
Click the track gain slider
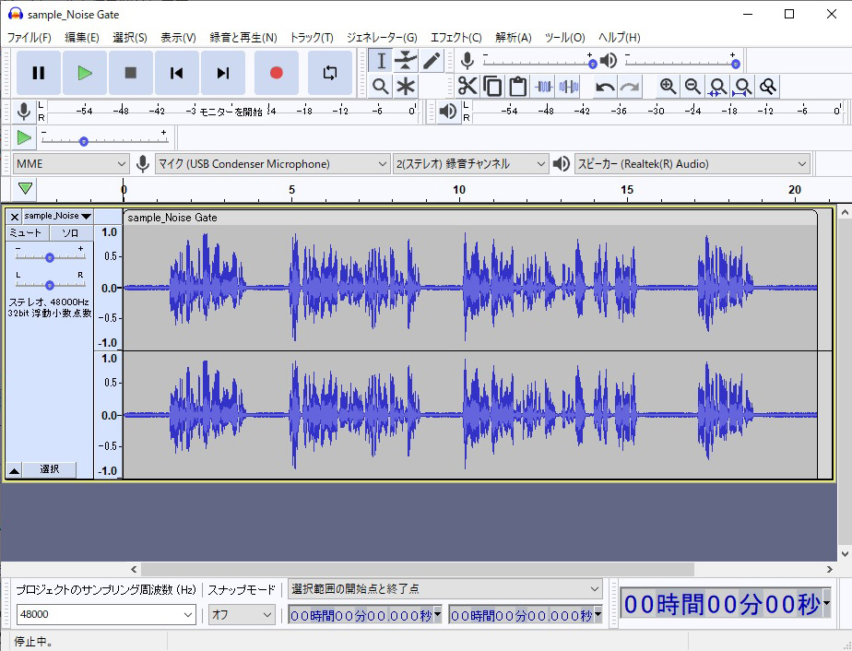(x=50, y=257)
